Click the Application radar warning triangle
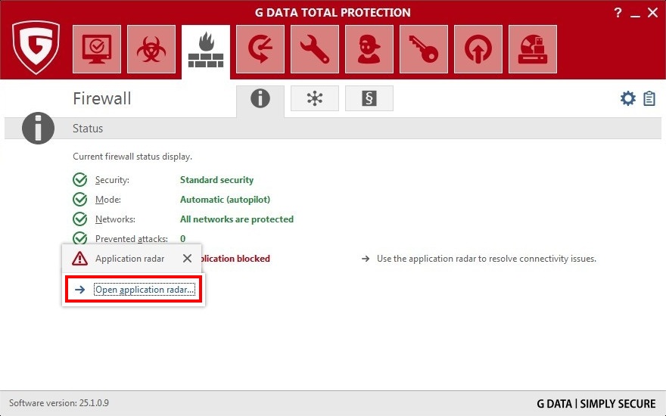The width and height of the screenshot is (666, 416). pyautogui.click(x=80, y=258)
